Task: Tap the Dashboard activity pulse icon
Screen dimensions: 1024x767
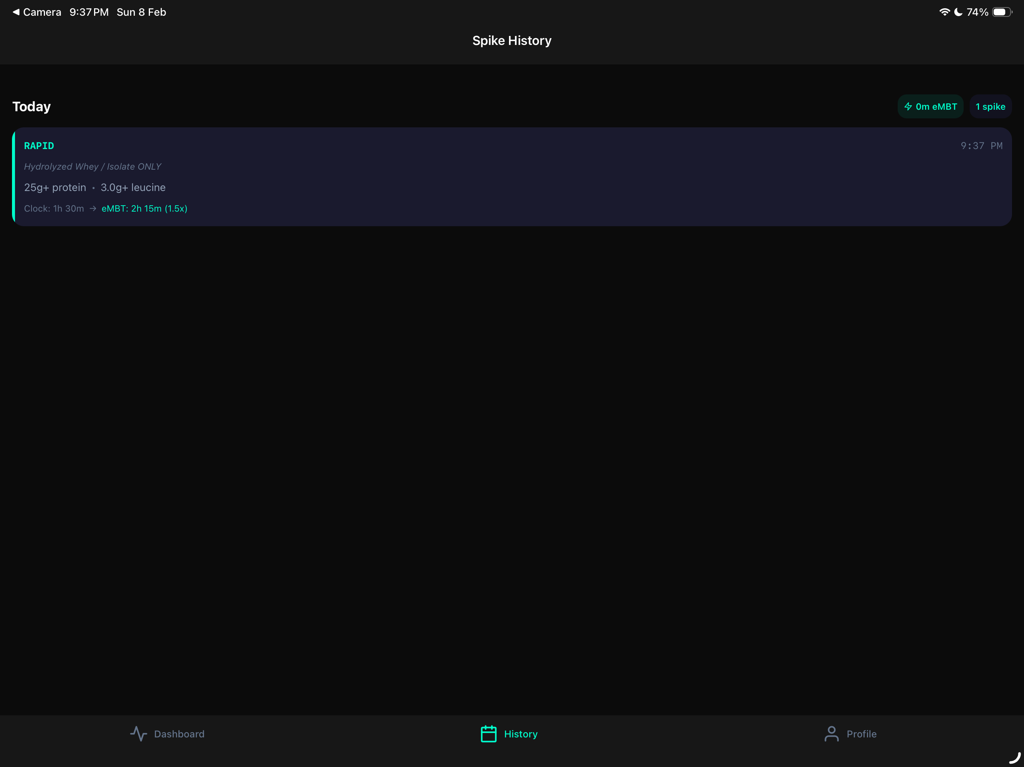Action: click(138, 734)
